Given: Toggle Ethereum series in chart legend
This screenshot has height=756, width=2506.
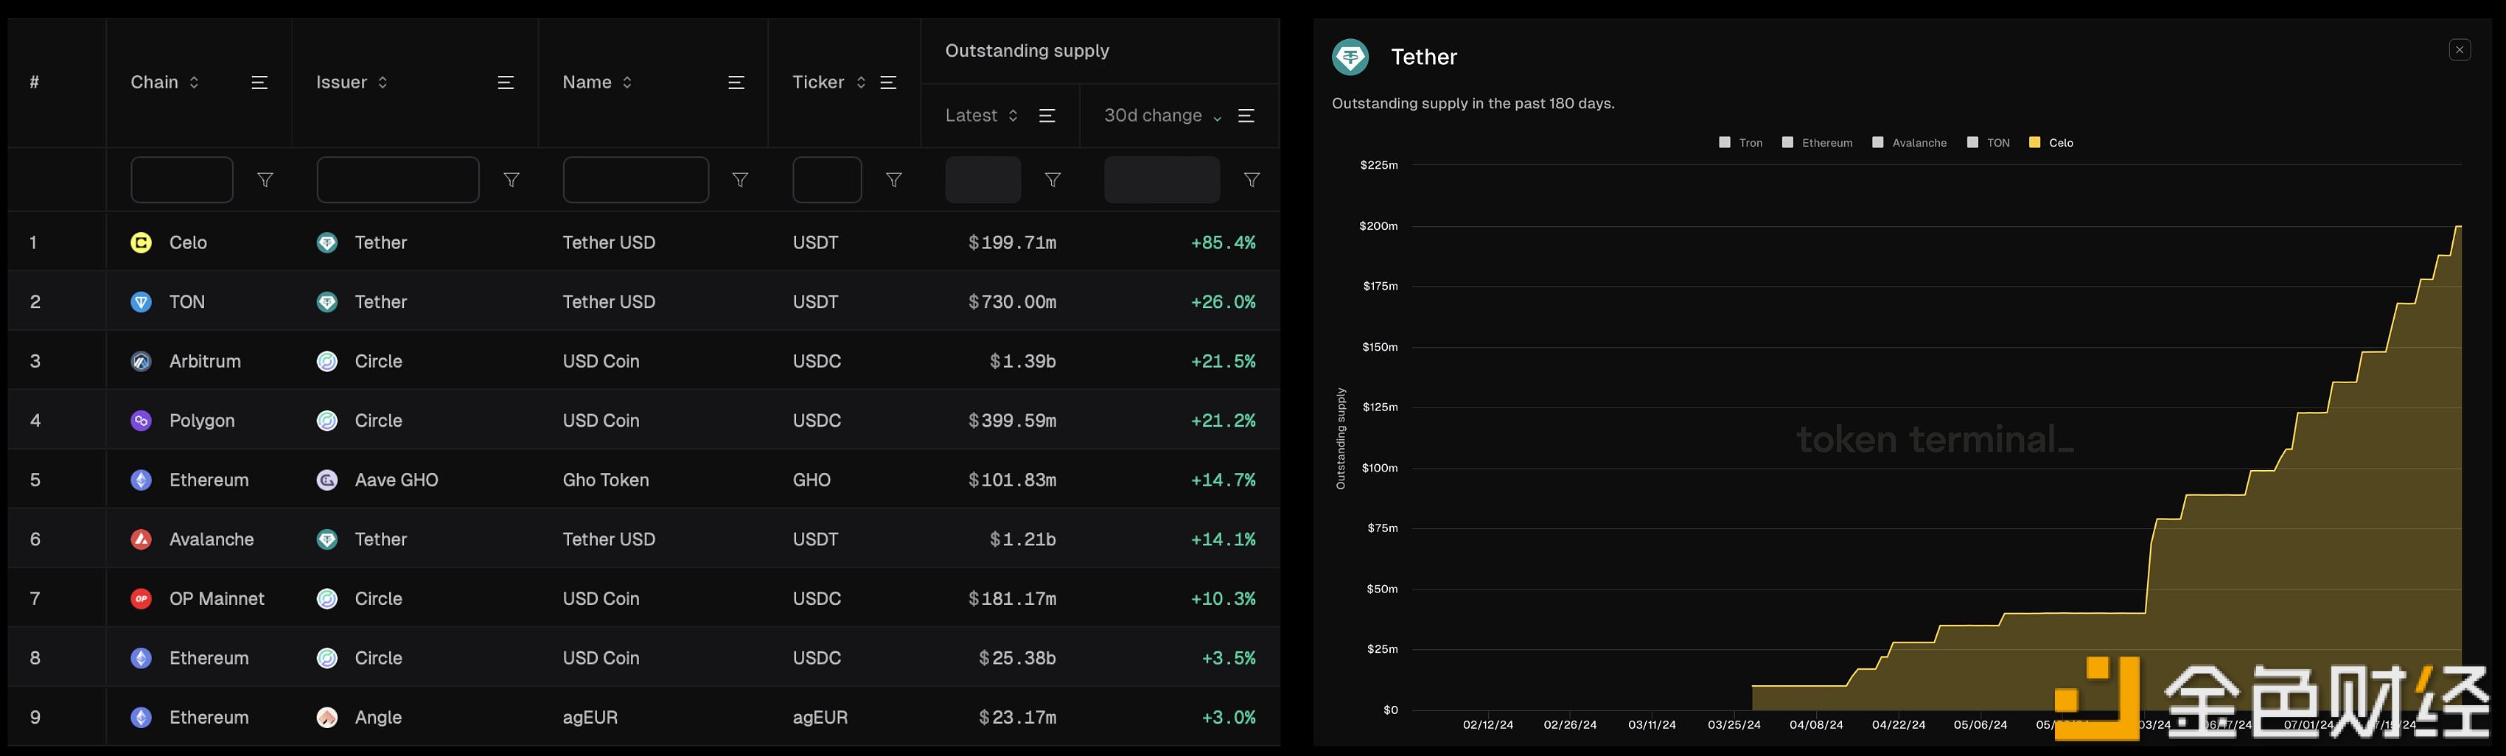Looking at the screenshot, I should (x=1818, y=143).
